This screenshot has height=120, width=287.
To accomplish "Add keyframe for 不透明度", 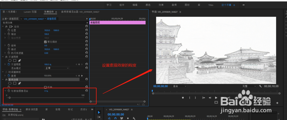I will [79, 64].
